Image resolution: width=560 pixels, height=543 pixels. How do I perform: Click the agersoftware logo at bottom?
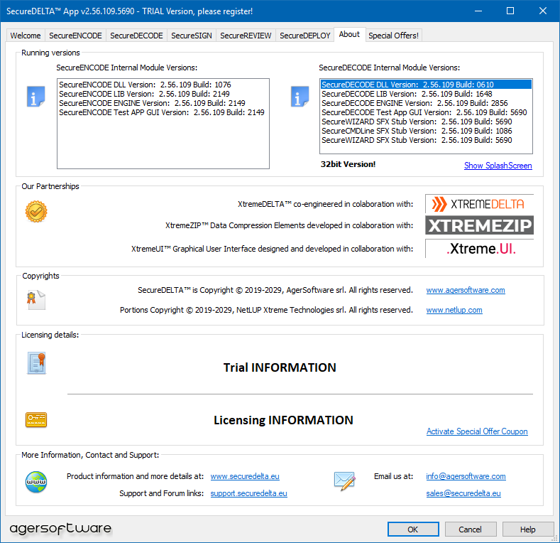point(60,529)
